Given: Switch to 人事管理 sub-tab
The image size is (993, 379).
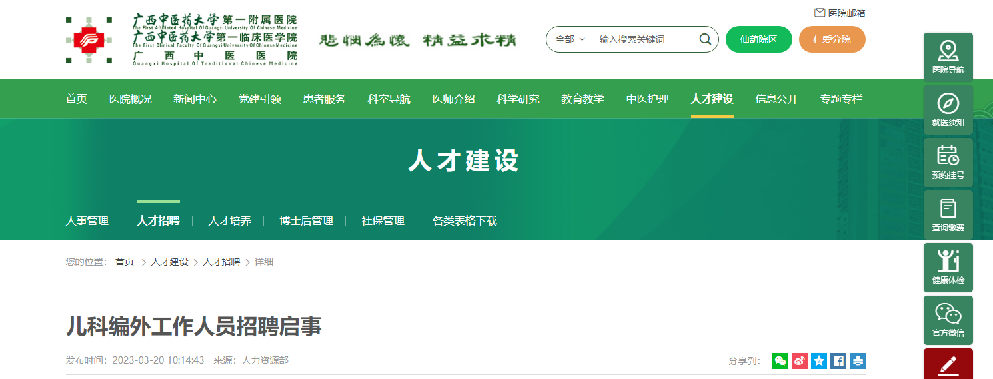Looking at the screenshot, I should [x=87, y=220].
